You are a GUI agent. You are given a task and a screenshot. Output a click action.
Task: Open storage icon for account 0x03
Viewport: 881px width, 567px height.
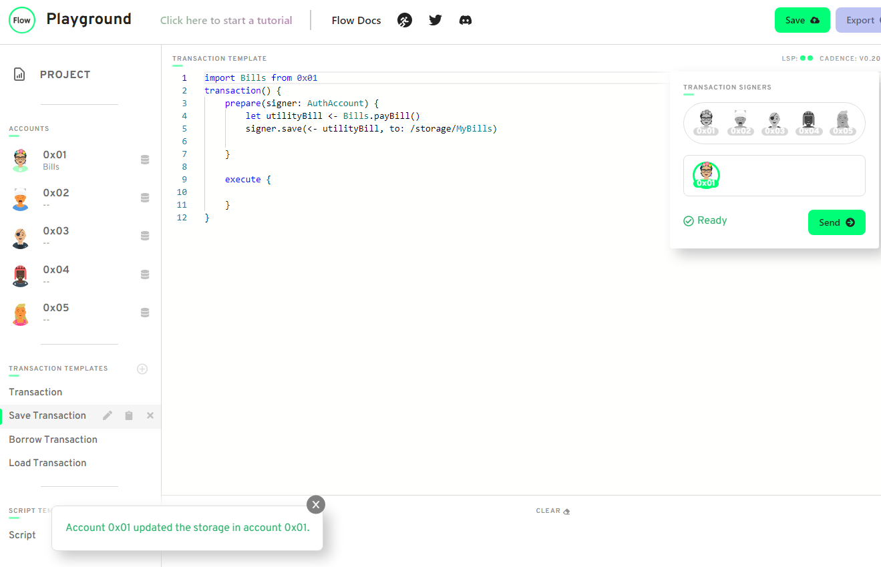coord(145,236)
